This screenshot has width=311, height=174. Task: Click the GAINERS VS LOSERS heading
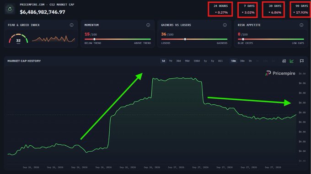(176, 25)
